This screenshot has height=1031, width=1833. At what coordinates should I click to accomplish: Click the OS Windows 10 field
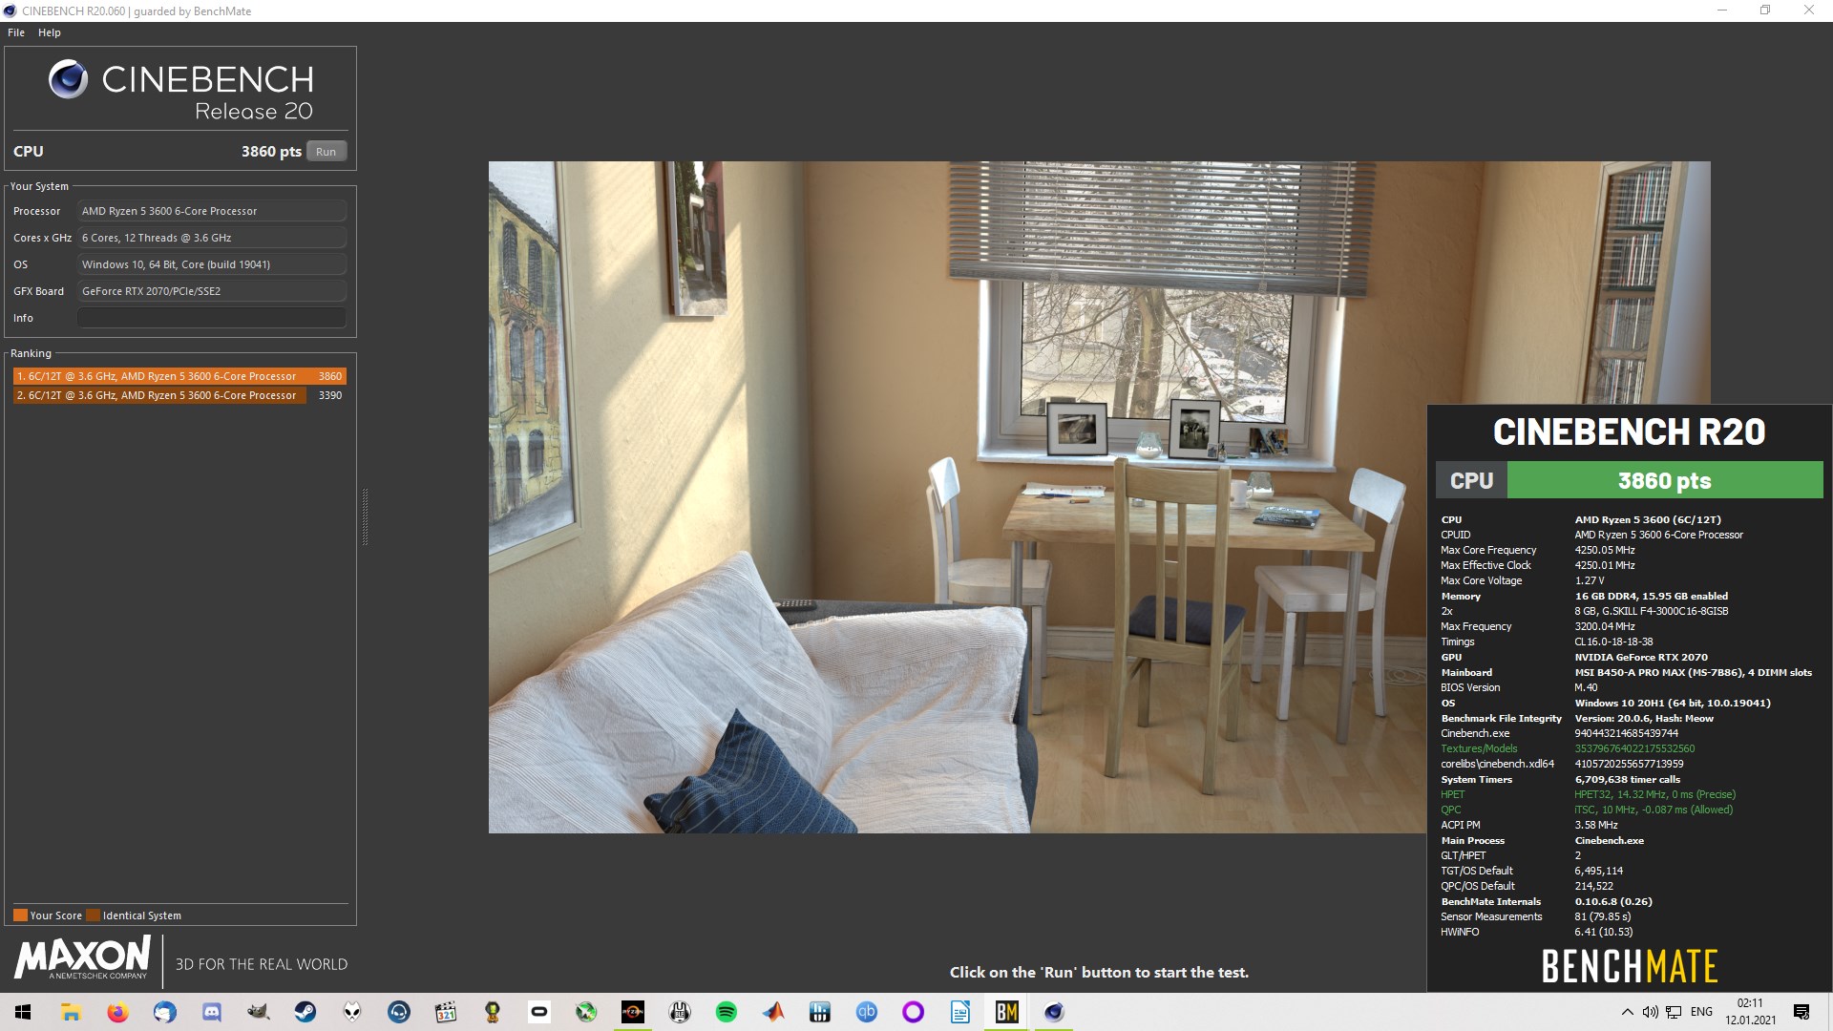[x=212, y=264]
